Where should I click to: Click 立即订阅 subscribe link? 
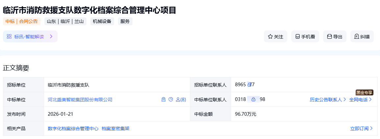pyautogui.click(x=361, y=129)
